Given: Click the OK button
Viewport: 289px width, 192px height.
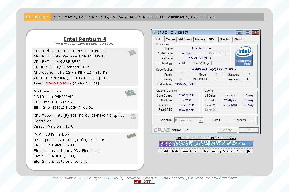Looking at the screenshot, I should coord(249,130).
